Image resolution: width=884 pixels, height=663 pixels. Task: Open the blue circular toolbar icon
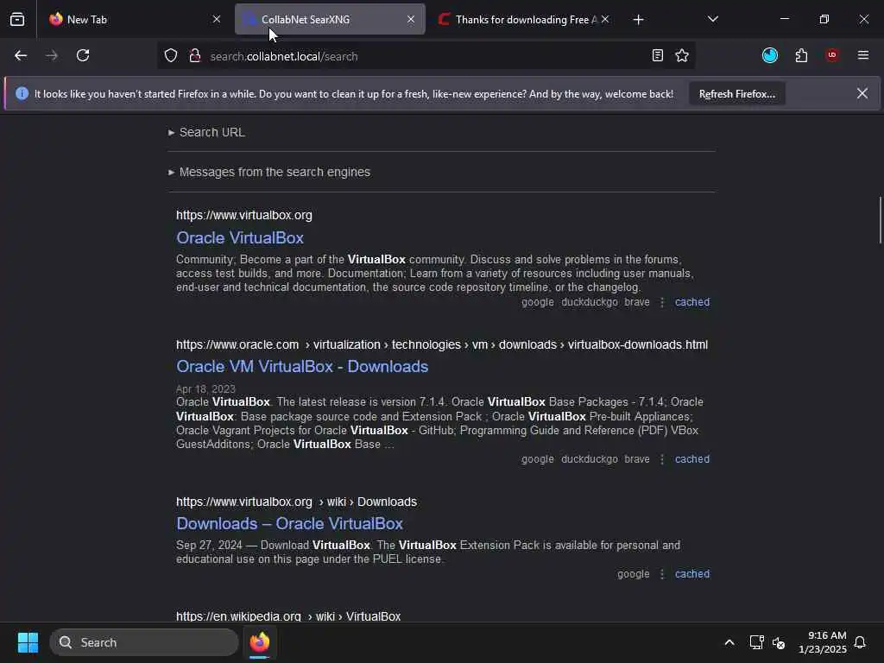[x=769, y=55]
